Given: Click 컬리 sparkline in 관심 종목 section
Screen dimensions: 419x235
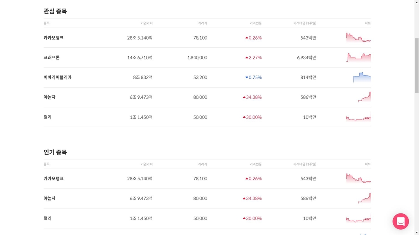Looking at the screenshot, I should coord(358,117).
